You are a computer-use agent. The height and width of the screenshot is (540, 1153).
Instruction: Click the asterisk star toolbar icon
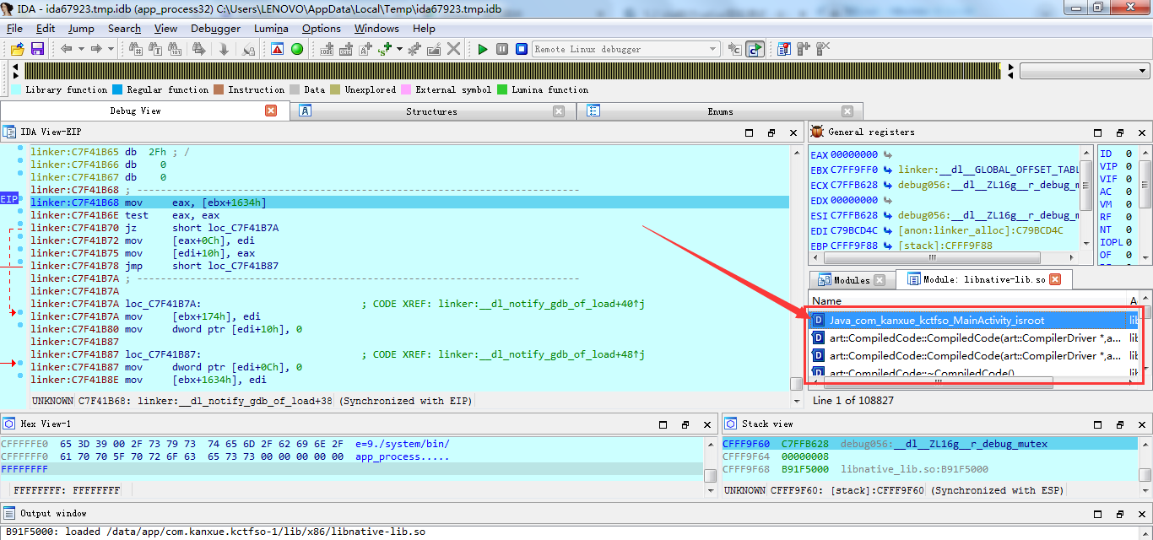coord(414,49)
